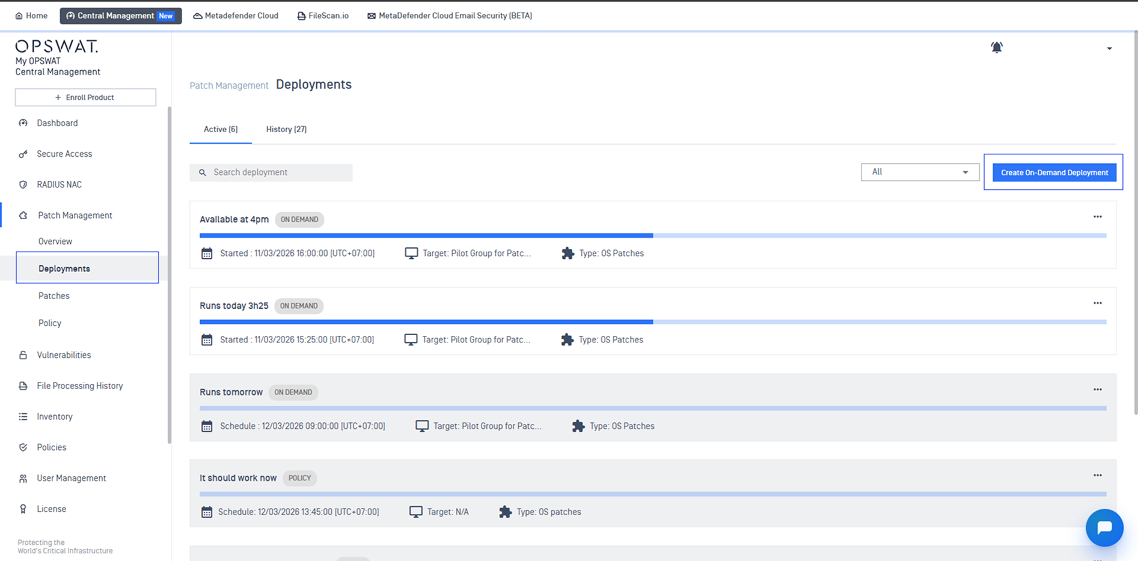
Task: Click the Vulnerabilities lock icon
Action: 23,355
